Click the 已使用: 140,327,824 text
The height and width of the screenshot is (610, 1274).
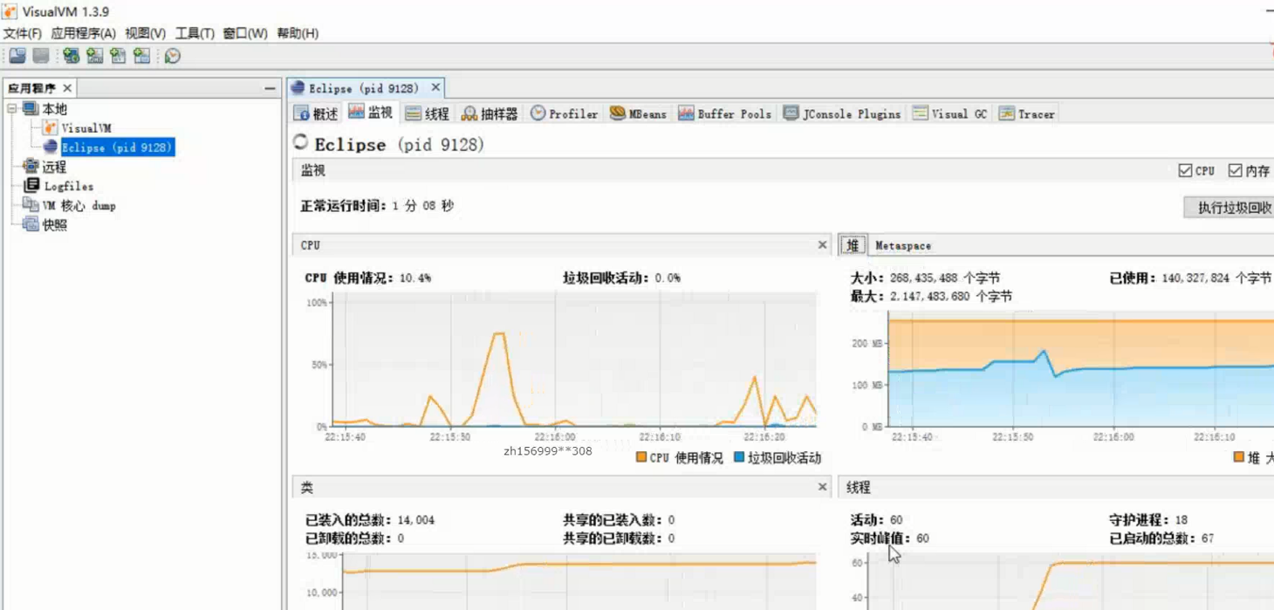coord(1190,278)
